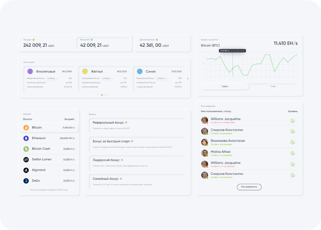Image resolution: width=321 pixels, height=230 pixels.
Task: Open Васильева Анастасия's avatar photo
Action: 205,142
